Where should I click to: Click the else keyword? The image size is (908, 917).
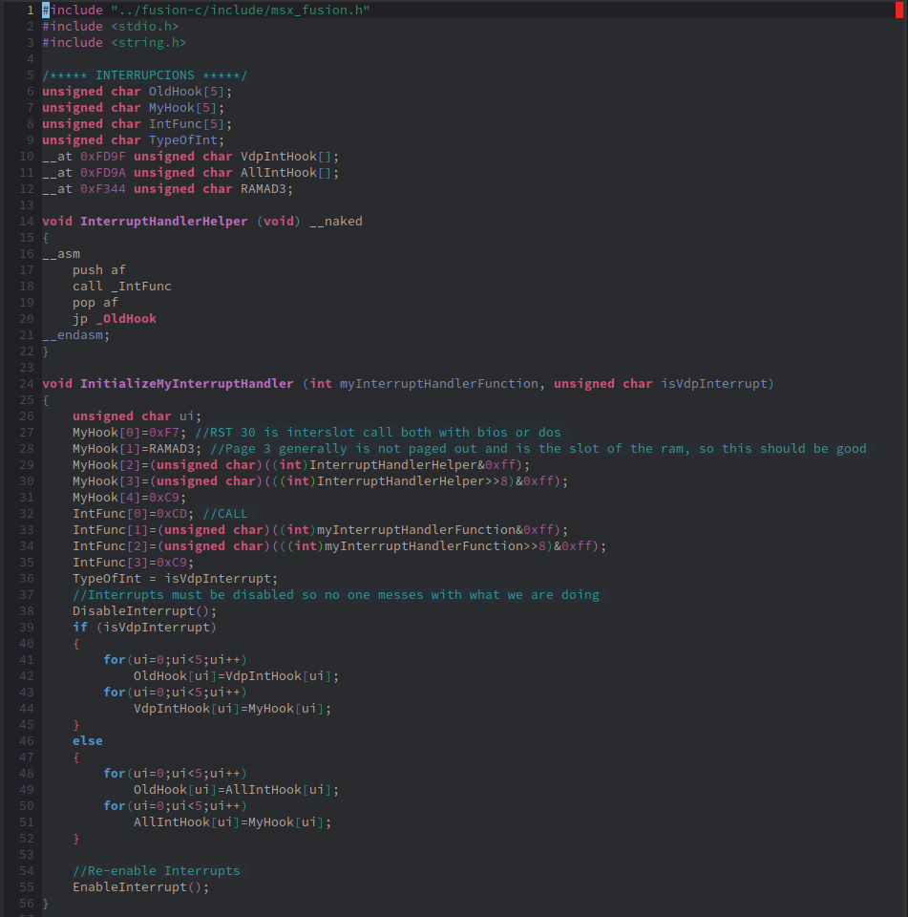click(x=88, y=741)
